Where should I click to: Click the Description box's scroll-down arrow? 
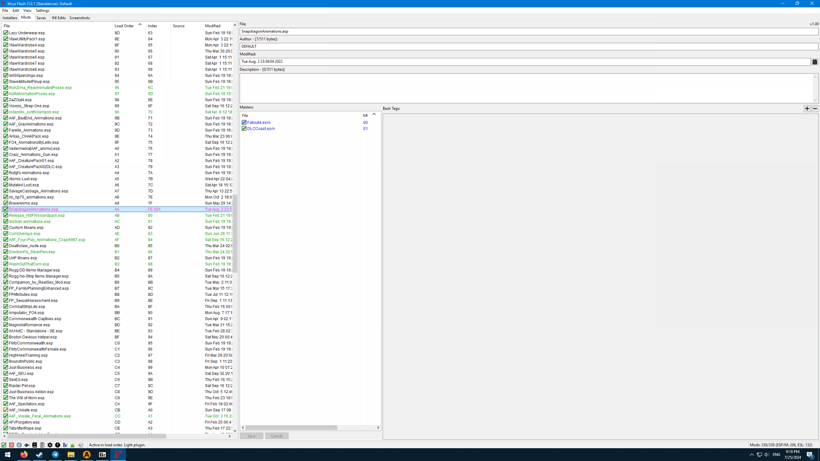[x=815, y=100]
